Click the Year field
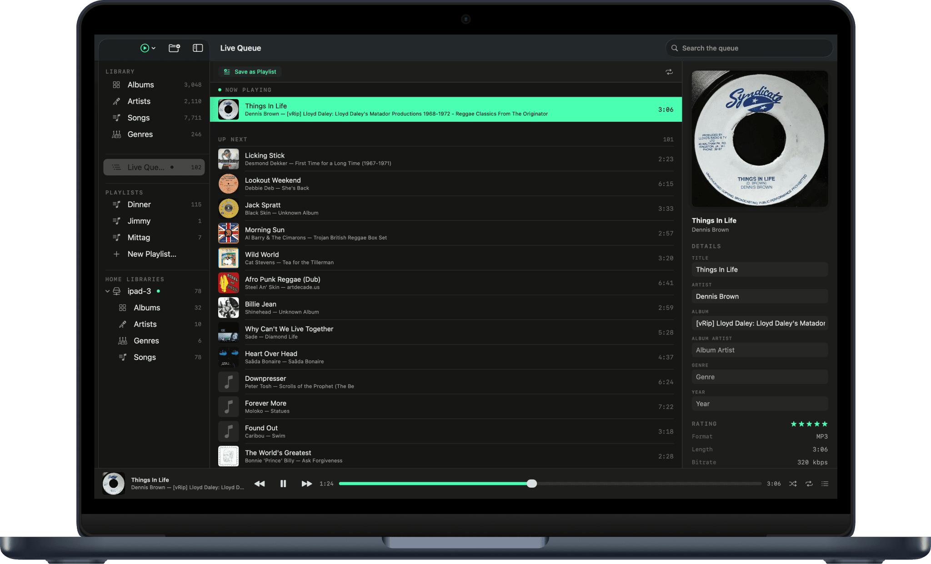 (760, 404)
